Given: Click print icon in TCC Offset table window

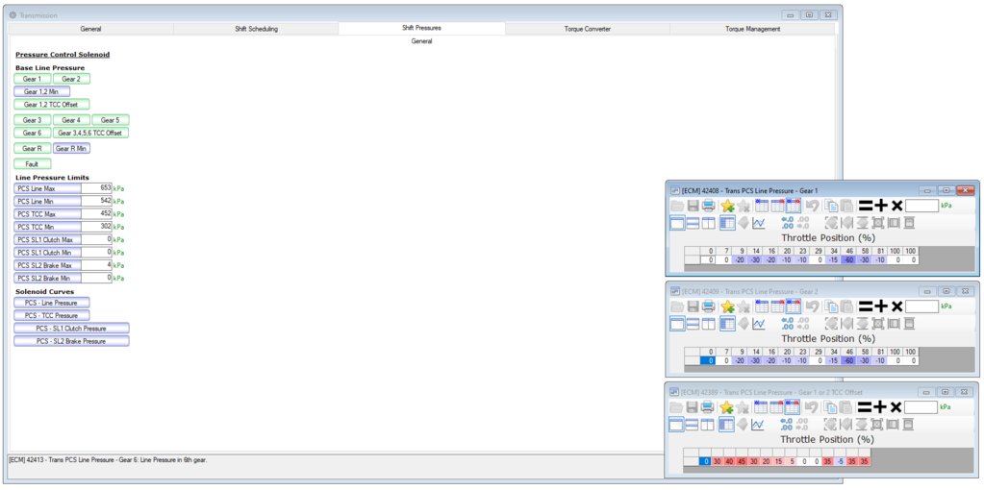Looking at the screenshot, I should (x=708, y=407).
